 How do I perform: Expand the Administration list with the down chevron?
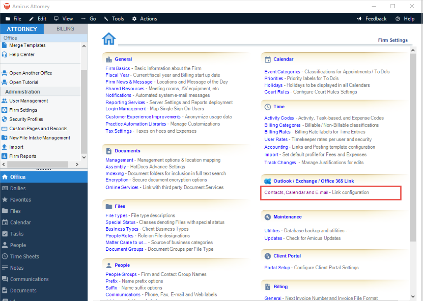(x=84, y=157)
